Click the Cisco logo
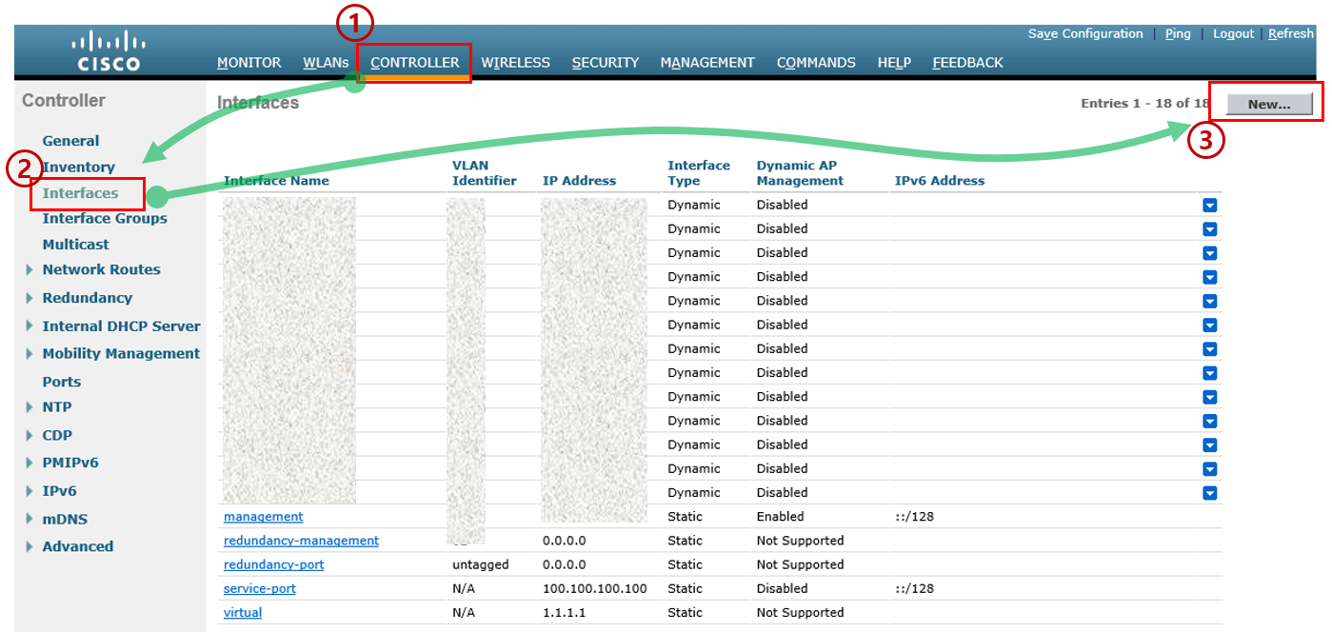1332x632 pixels. (107, 51)
